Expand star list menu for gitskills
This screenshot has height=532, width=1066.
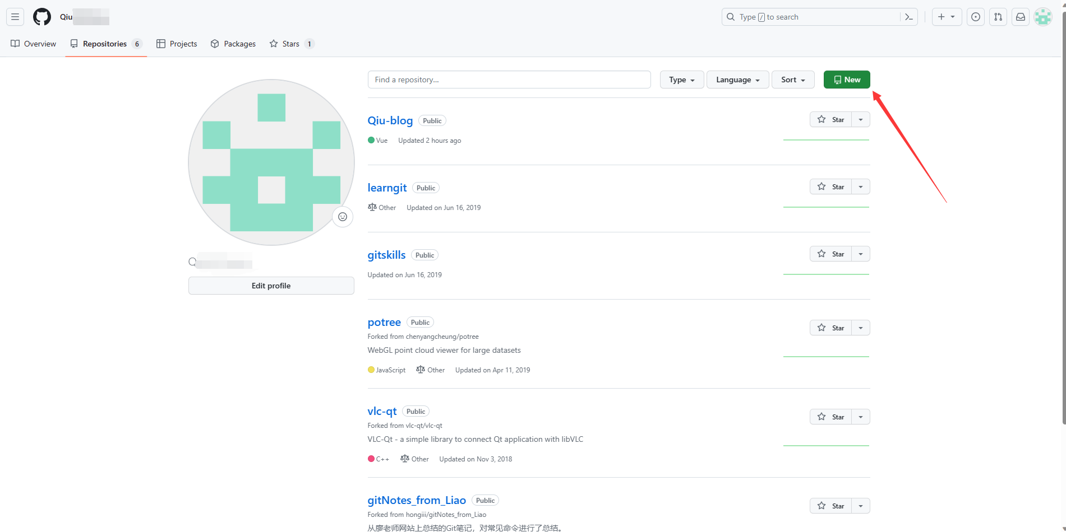[861, 254]
